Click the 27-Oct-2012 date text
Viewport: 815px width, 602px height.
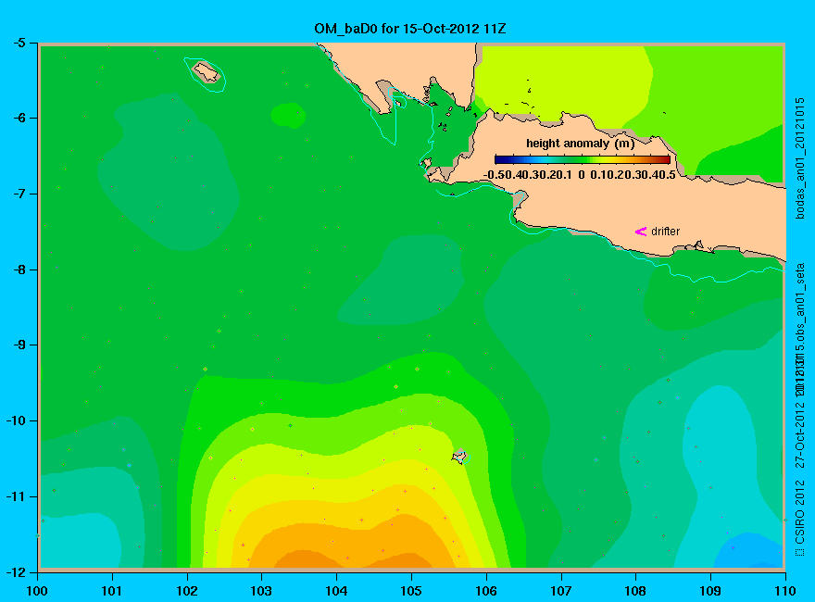click(x=800, y=434)
